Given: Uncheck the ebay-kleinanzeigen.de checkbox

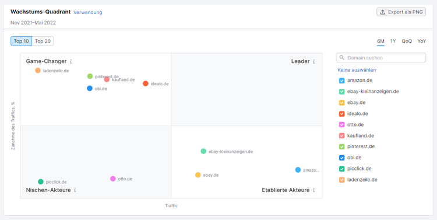Looking at the screenshot, I should [x=342, y=92].
